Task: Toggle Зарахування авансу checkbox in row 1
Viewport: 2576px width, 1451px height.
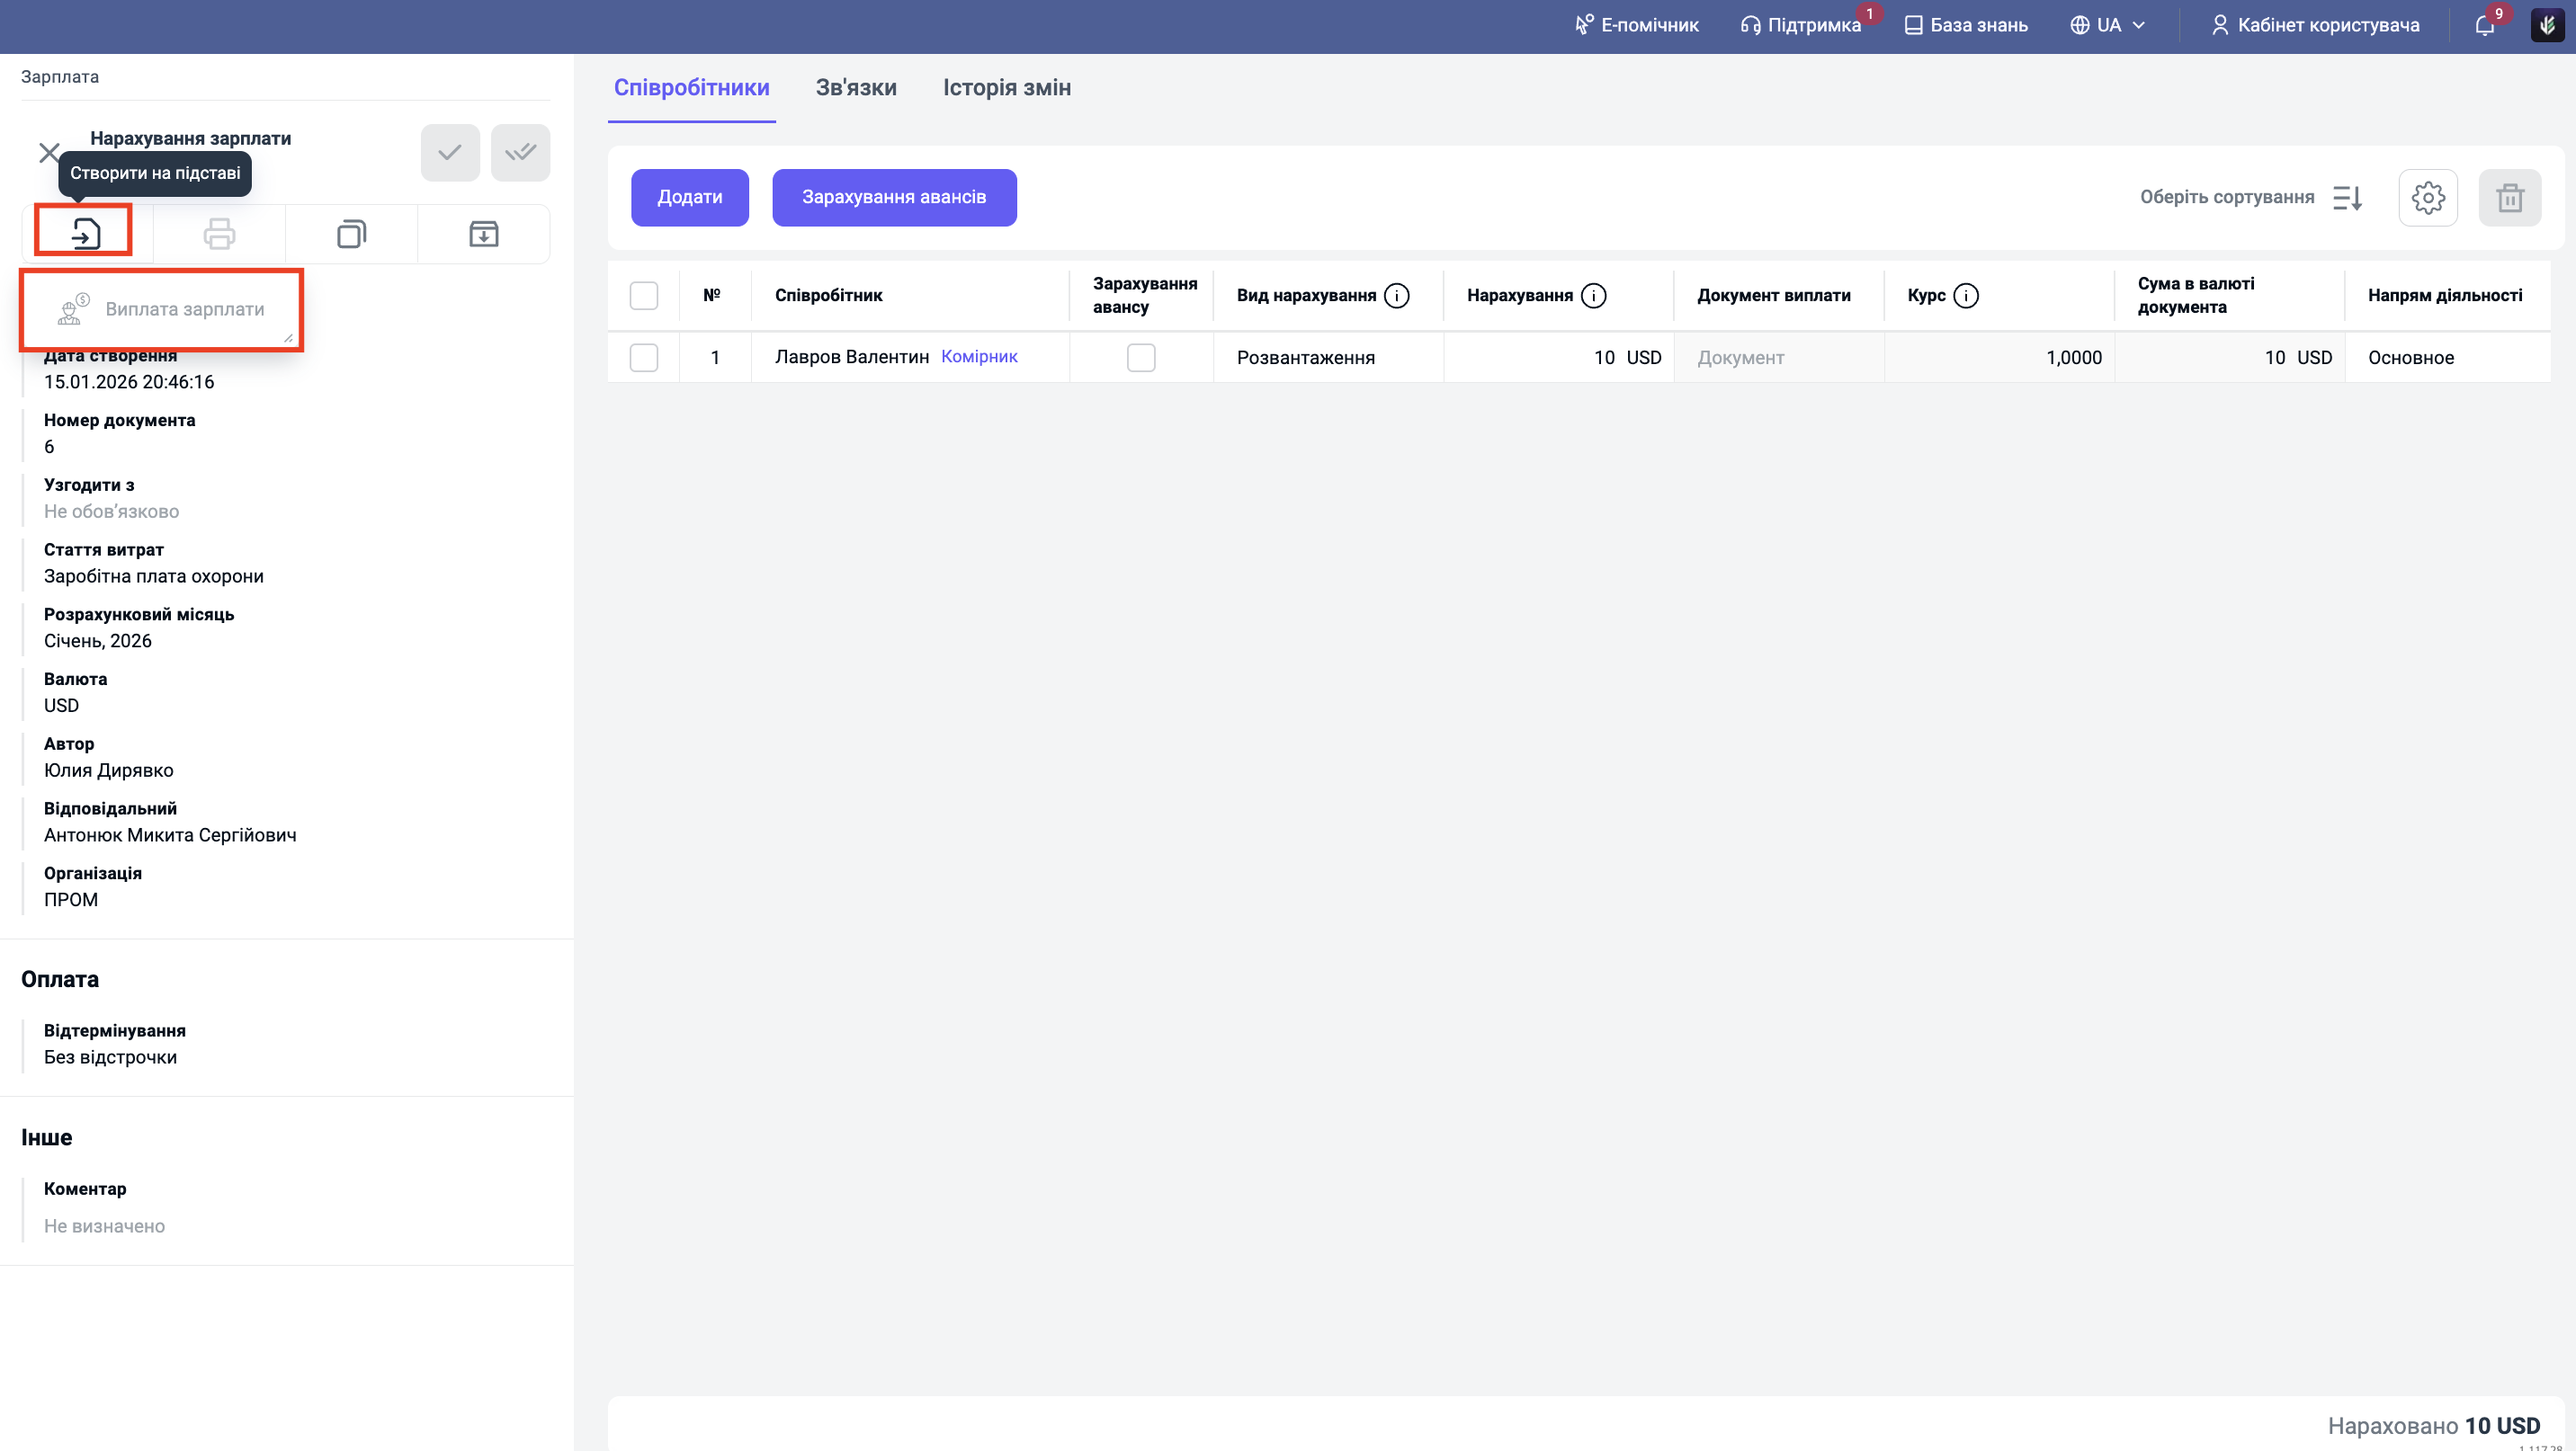Action: 1140,358
